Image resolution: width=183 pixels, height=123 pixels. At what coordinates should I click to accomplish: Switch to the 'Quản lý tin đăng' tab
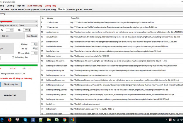pos(48,10)
